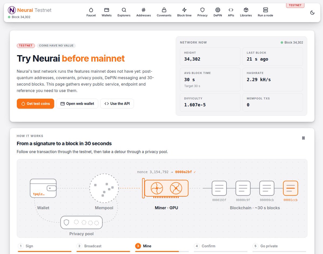Click the Open web wallet button
Image resolution: width=323 pixels, height=254 pixels.
tap(77, 104)
